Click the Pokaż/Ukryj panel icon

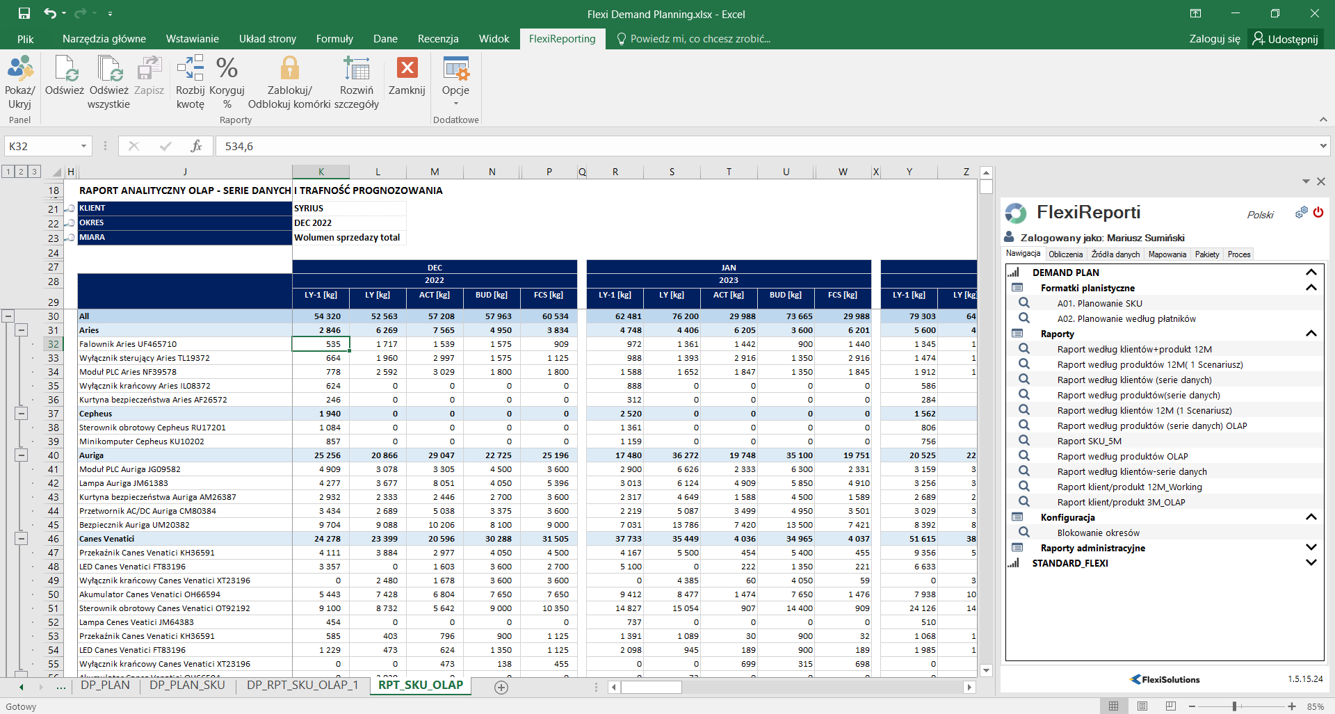click(x=19, y=70)
